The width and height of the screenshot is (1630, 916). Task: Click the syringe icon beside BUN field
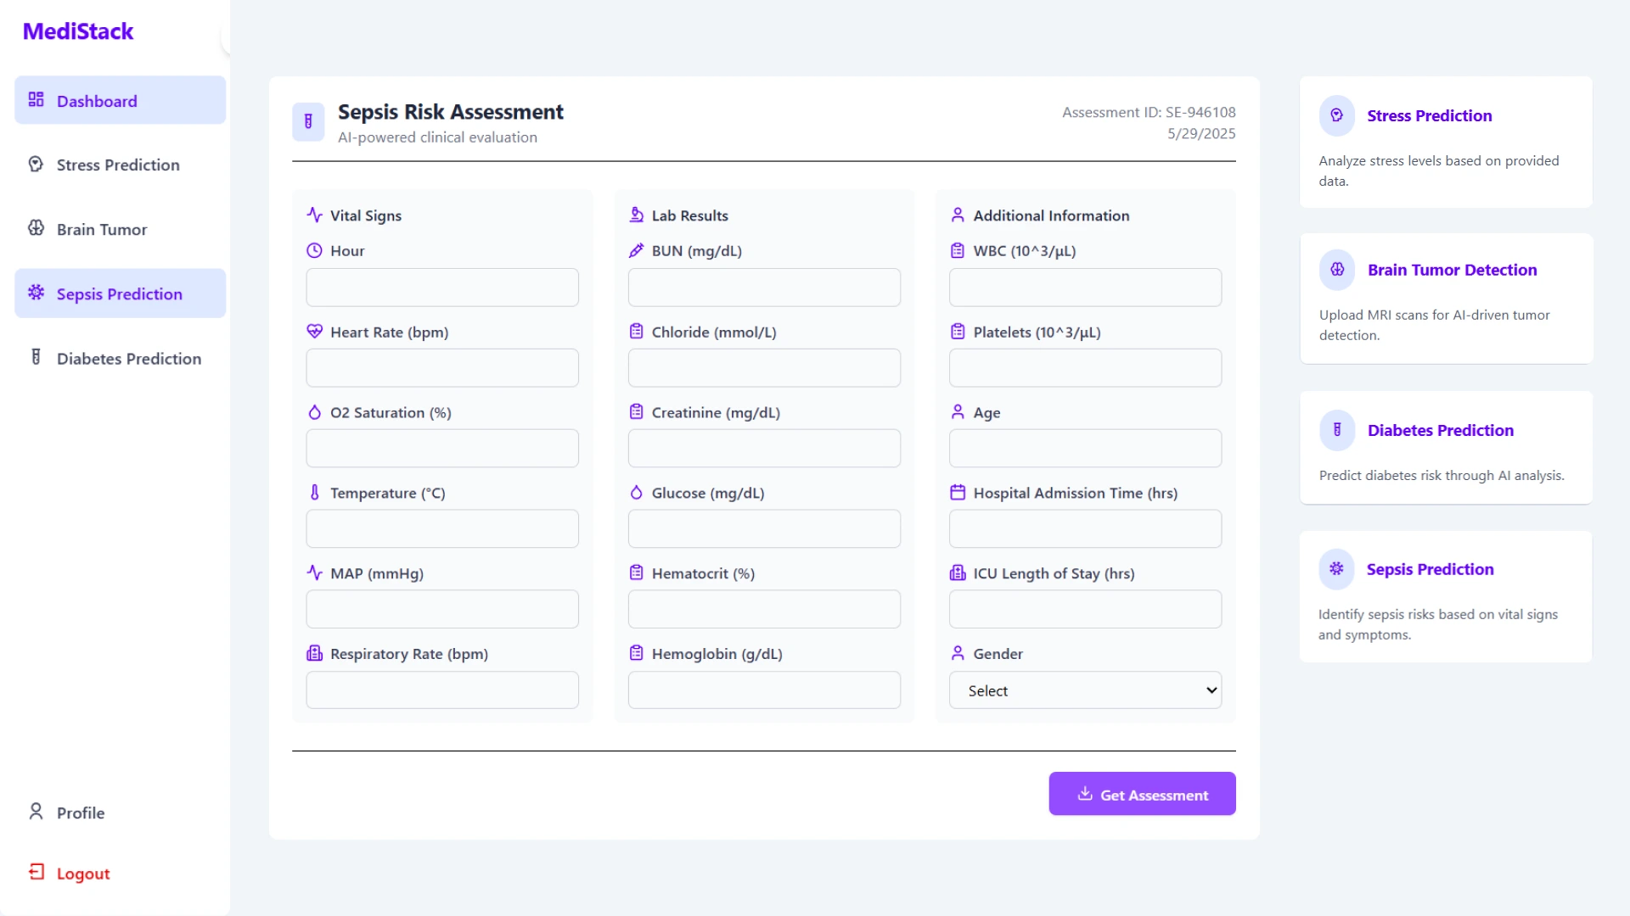[637, 250]
